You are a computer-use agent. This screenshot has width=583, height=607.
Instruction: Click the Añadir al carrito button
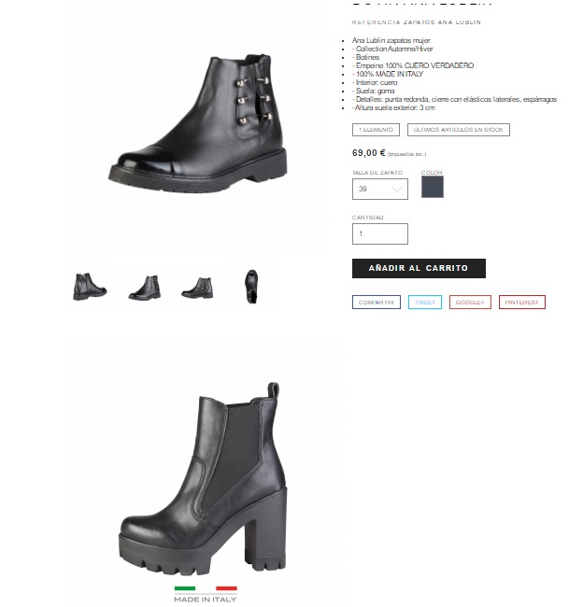tap(419, 268)
